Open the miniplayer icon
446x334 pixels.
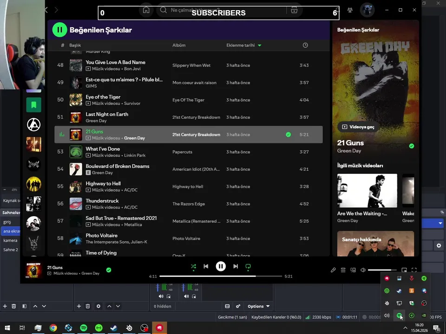404,270
